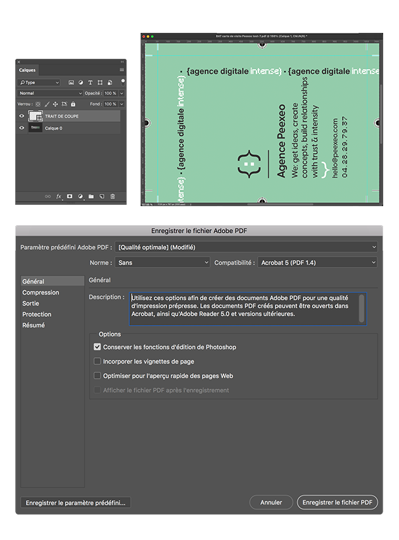Lock layer position (move icon)
The image size is (399, 540).
(55, 104)
